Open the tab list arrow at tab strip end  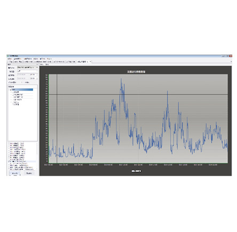(231, 62)
